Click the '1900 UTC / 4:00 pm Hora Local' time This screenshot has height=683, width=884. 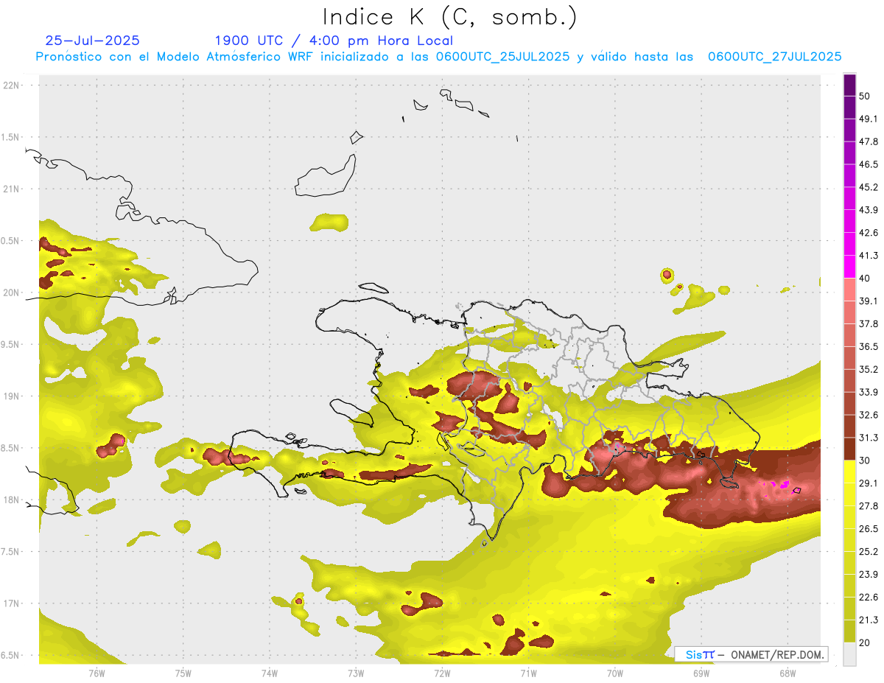334,41
